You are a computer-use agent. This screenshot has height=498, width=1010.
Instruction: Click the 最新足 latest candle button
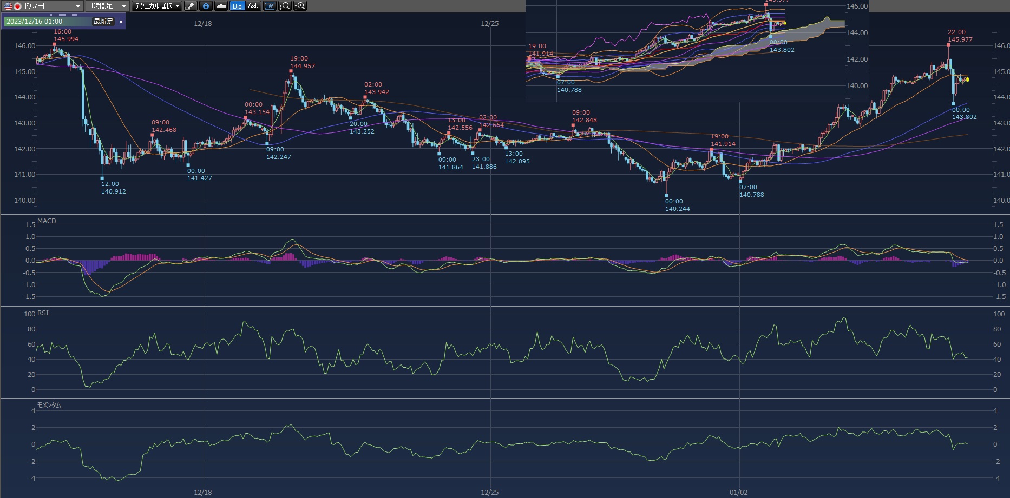(x=103, y=22)
